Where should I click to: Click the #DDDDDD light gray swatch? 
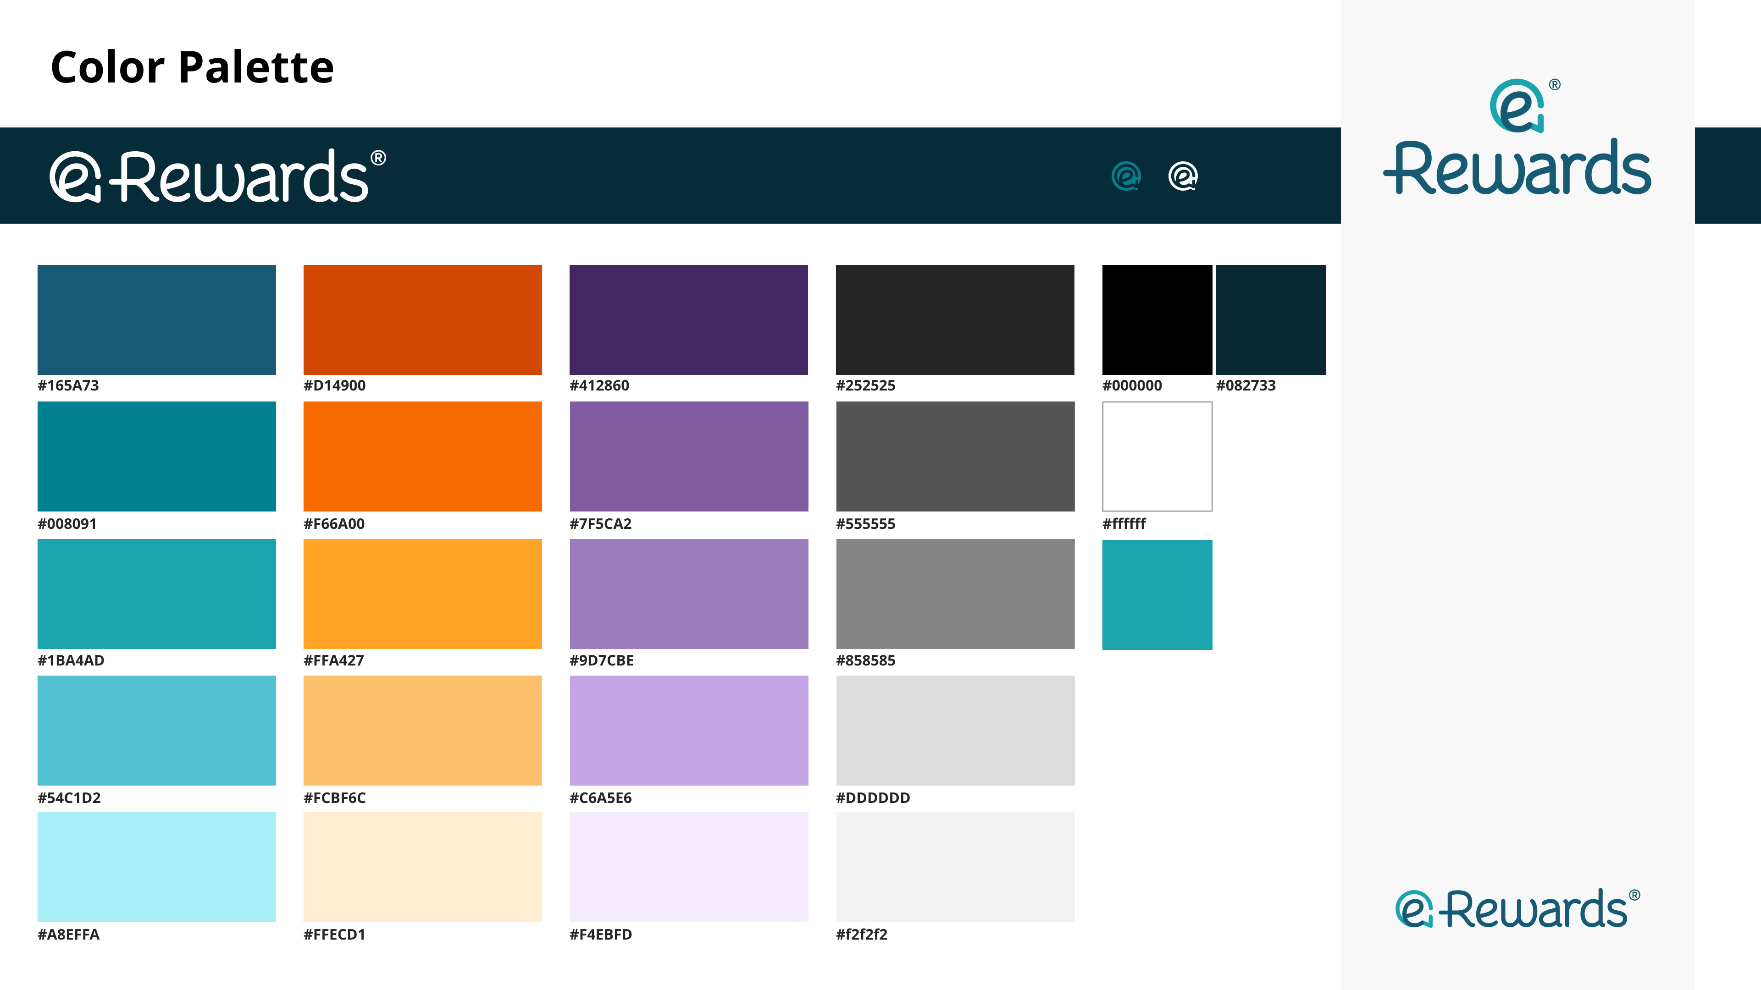[x=955, y=730]
